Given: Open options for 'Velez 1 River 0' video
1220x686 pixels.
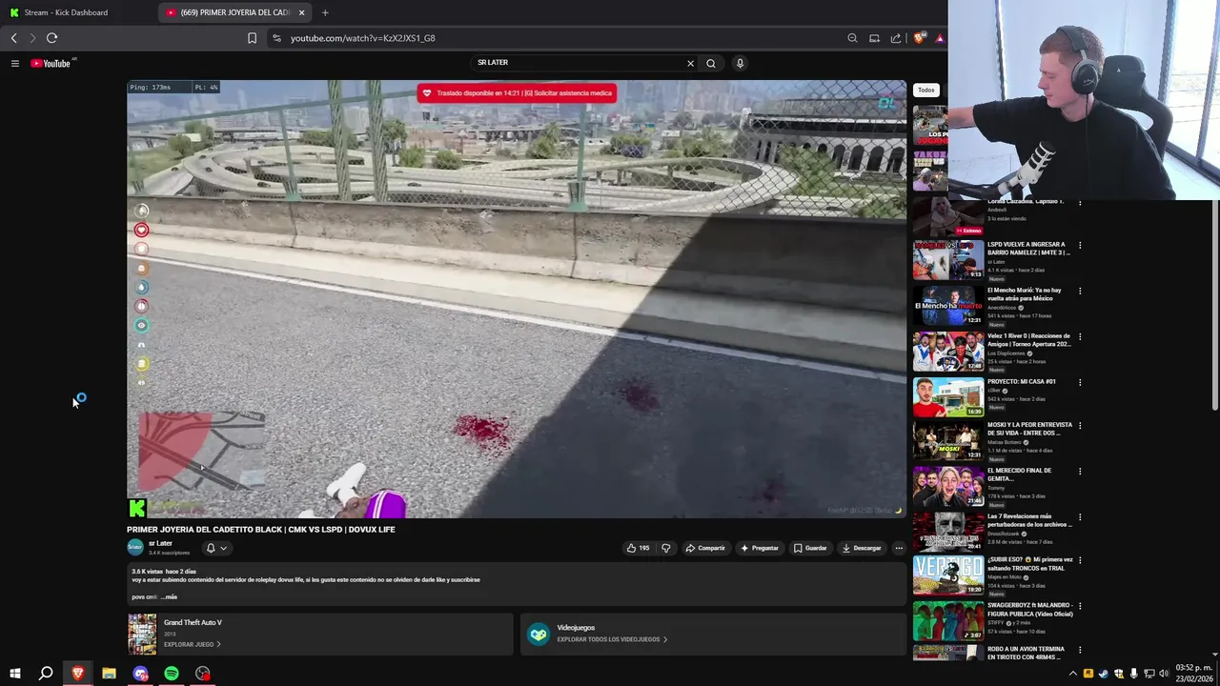Looking at the screenshot, I should (x=1080, y=337).
